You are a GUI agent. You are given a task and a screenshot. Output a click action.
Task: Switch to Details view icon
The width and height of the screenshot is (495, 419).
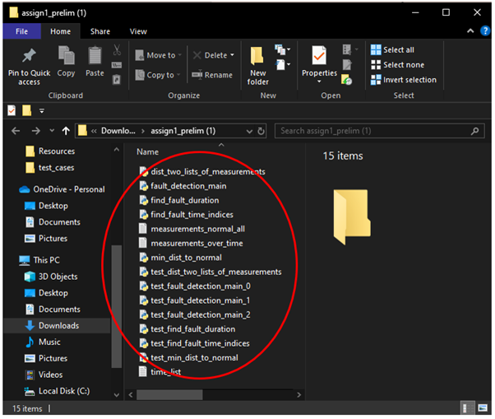468,408
